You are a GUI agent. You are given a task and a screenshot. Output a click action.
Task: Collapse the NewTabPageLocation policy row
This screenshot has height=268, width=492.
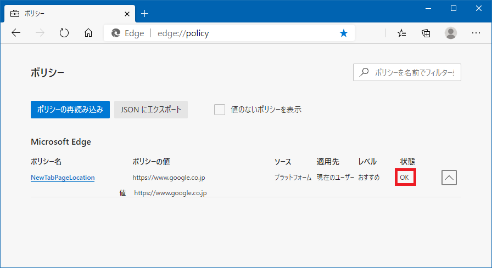(x=449, y=178)
